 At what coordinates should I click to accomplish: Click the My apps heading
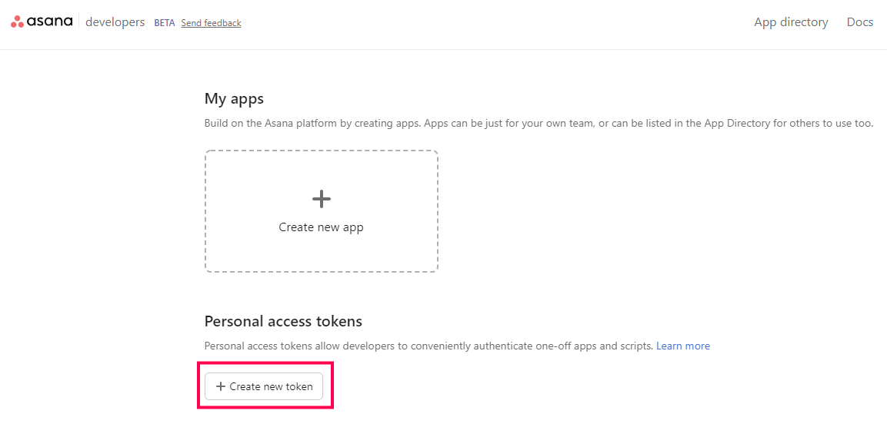(x=234, y=99)
